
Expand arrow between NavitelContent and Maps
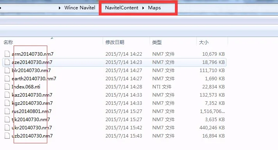click(143, 8)
